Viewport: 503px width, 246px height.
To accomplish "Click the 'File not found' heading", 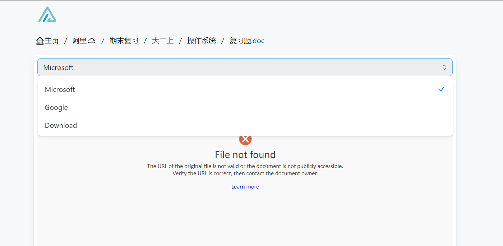I will click(245, 155).
